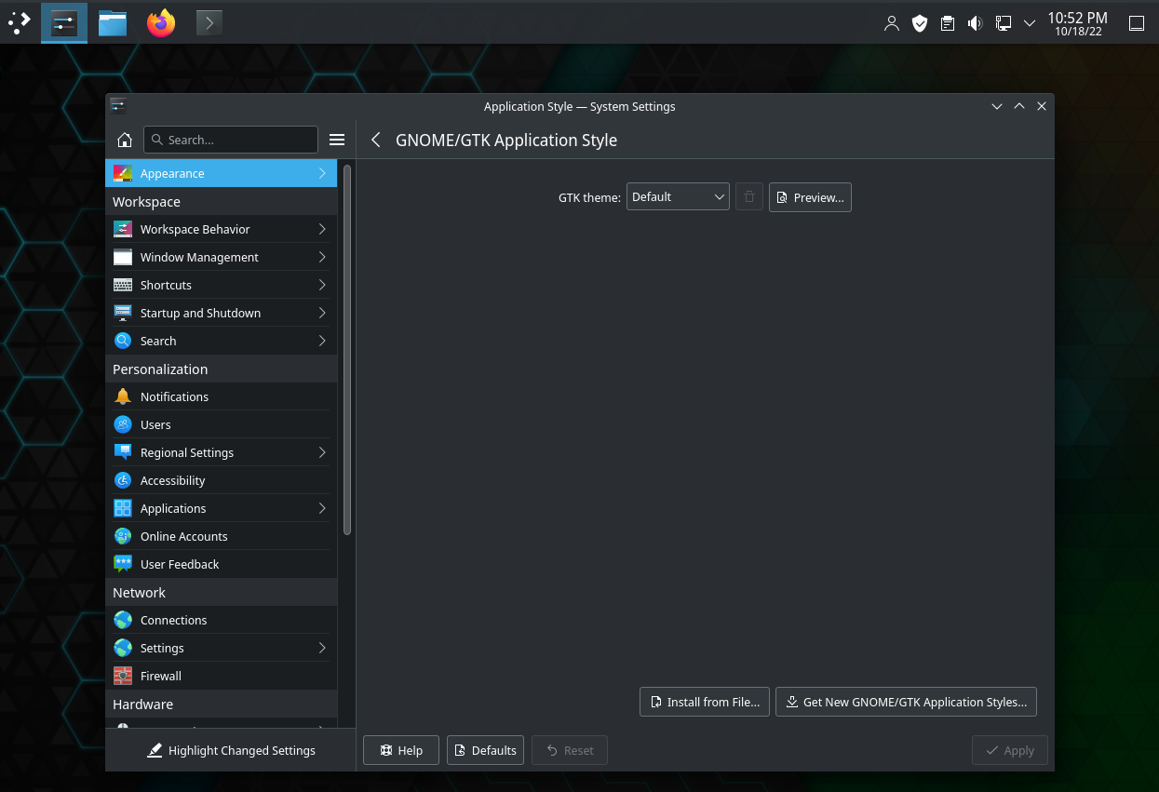
Task: Click the home icon in the sidebar
Action: pos(124,140)
